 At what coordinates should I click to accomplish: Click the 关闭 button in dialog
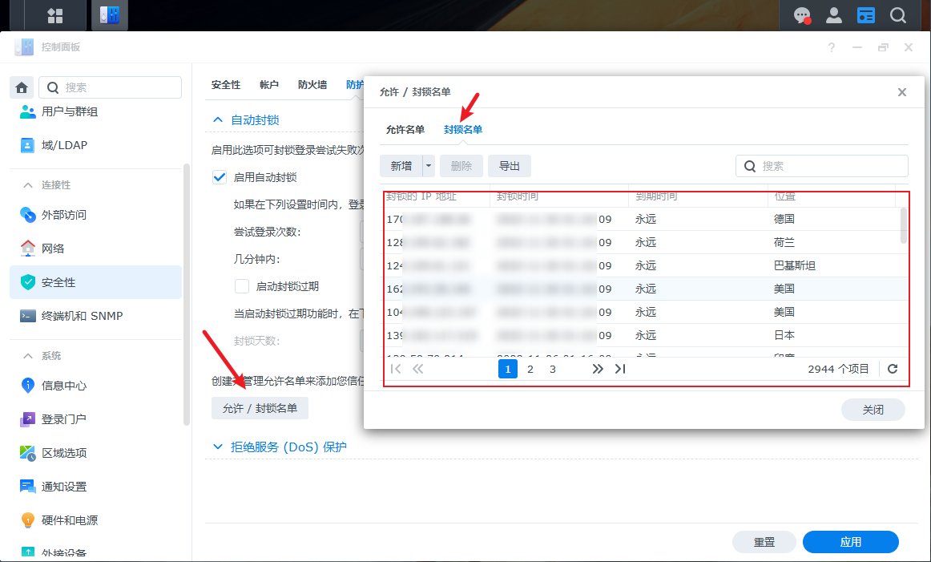pos(873,410)
